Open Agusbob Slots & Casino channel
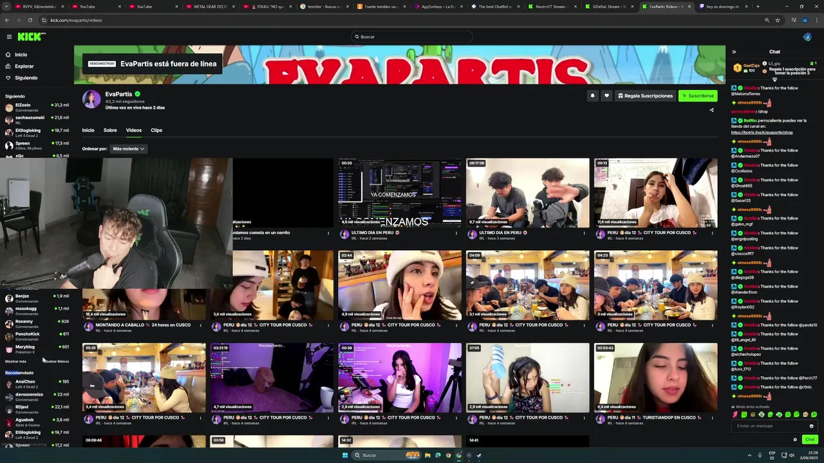 click(x=37, y=422)
